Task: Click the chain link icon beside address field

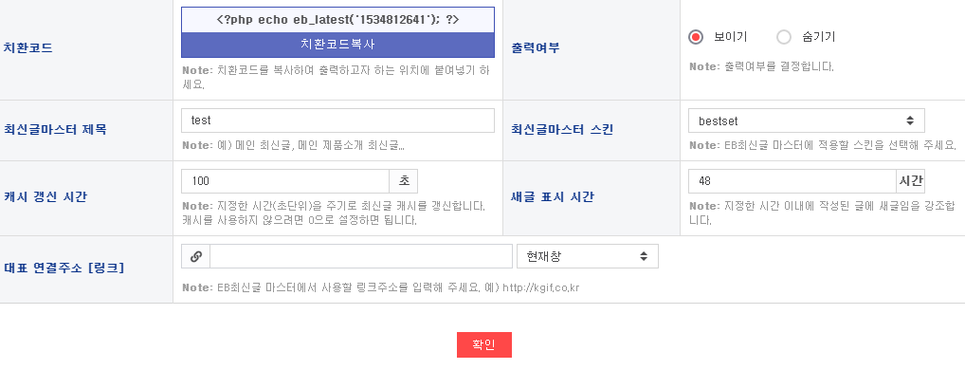Action: click(x=195, y=256)
